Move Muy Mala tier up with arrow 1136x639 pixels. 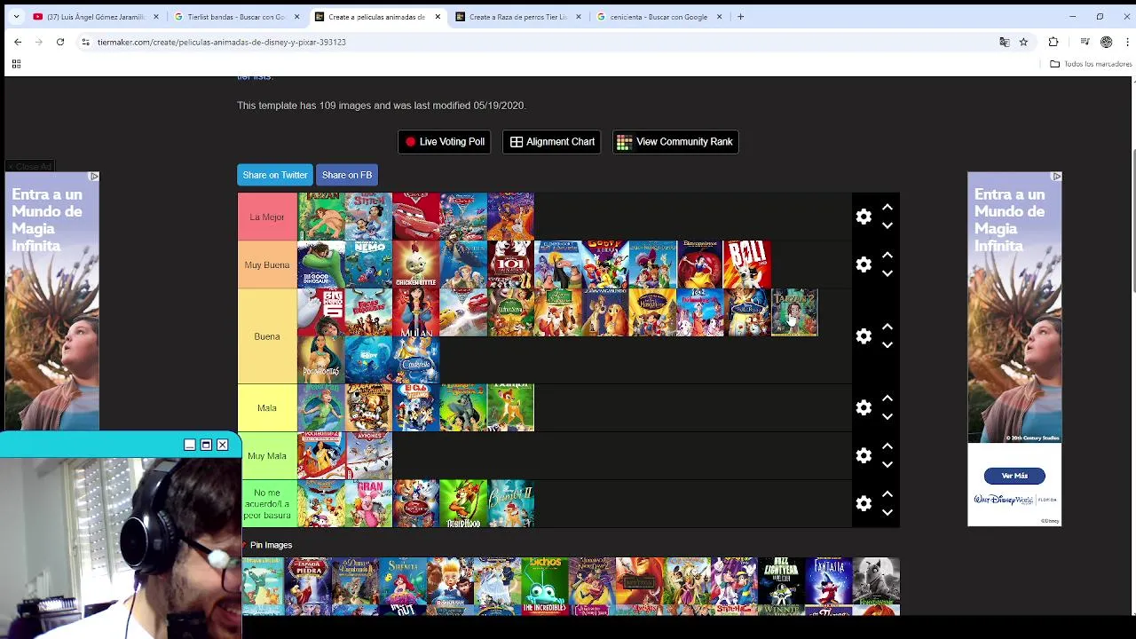pyautogui.click(x=887, y=446)
